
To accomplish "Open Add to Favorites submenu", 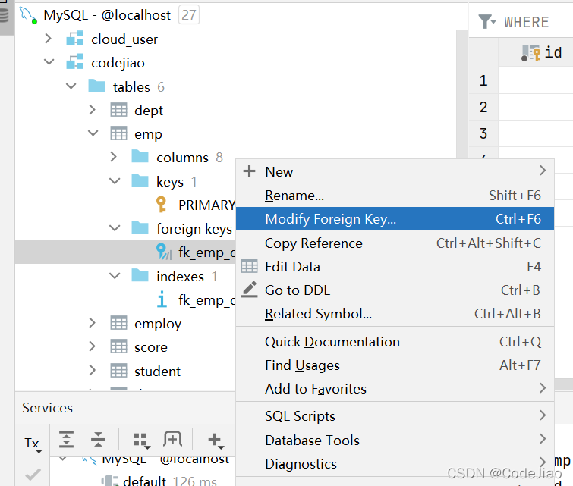I will point(395,388).
